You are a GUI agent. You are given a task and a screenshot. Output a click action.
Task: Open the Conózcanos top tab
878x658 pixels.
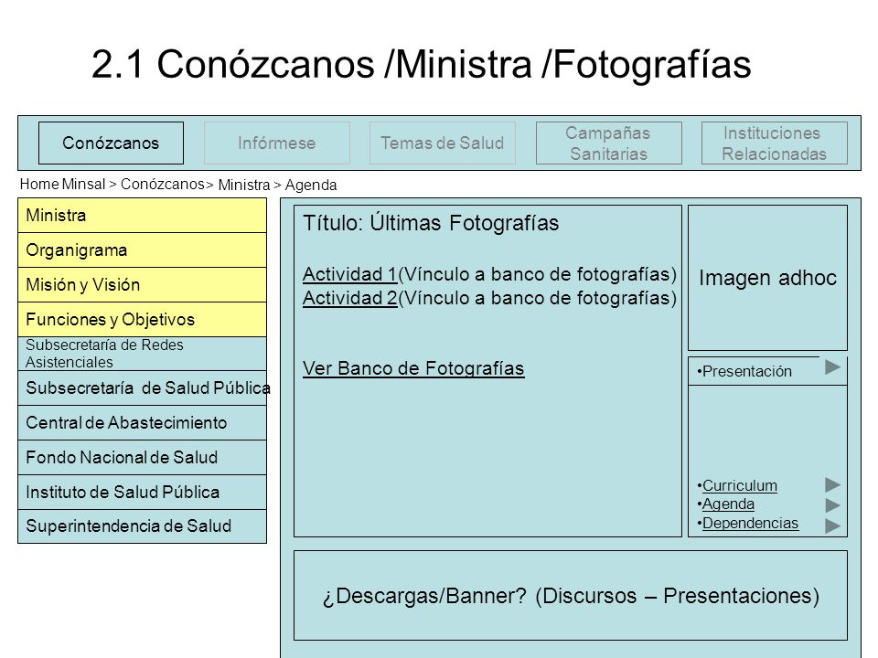[x=111, y=143]
